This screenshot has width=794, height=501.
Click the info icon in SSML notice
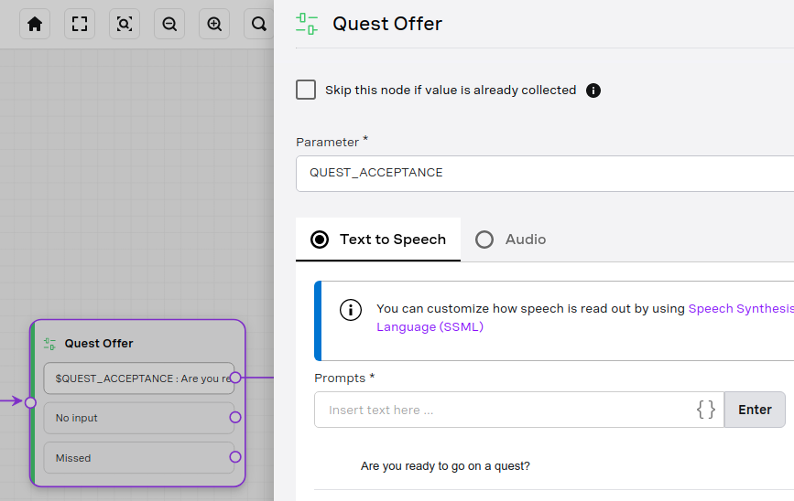click(x=351, y=310)
